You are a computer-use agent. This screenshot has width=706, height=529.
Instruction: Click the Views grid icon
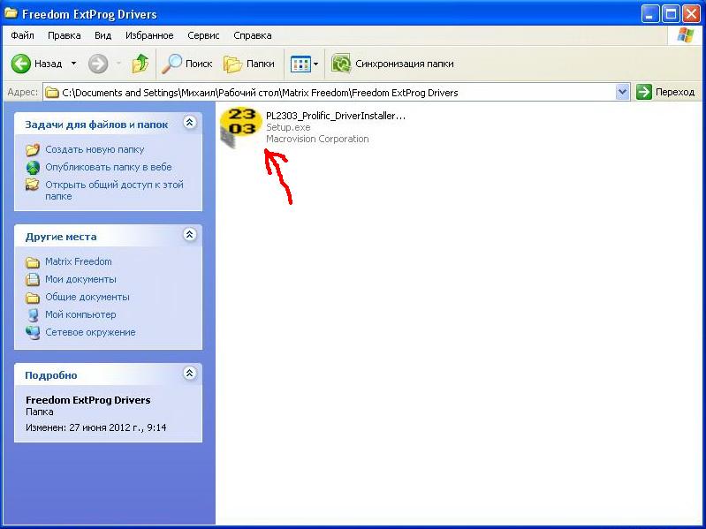300,64
